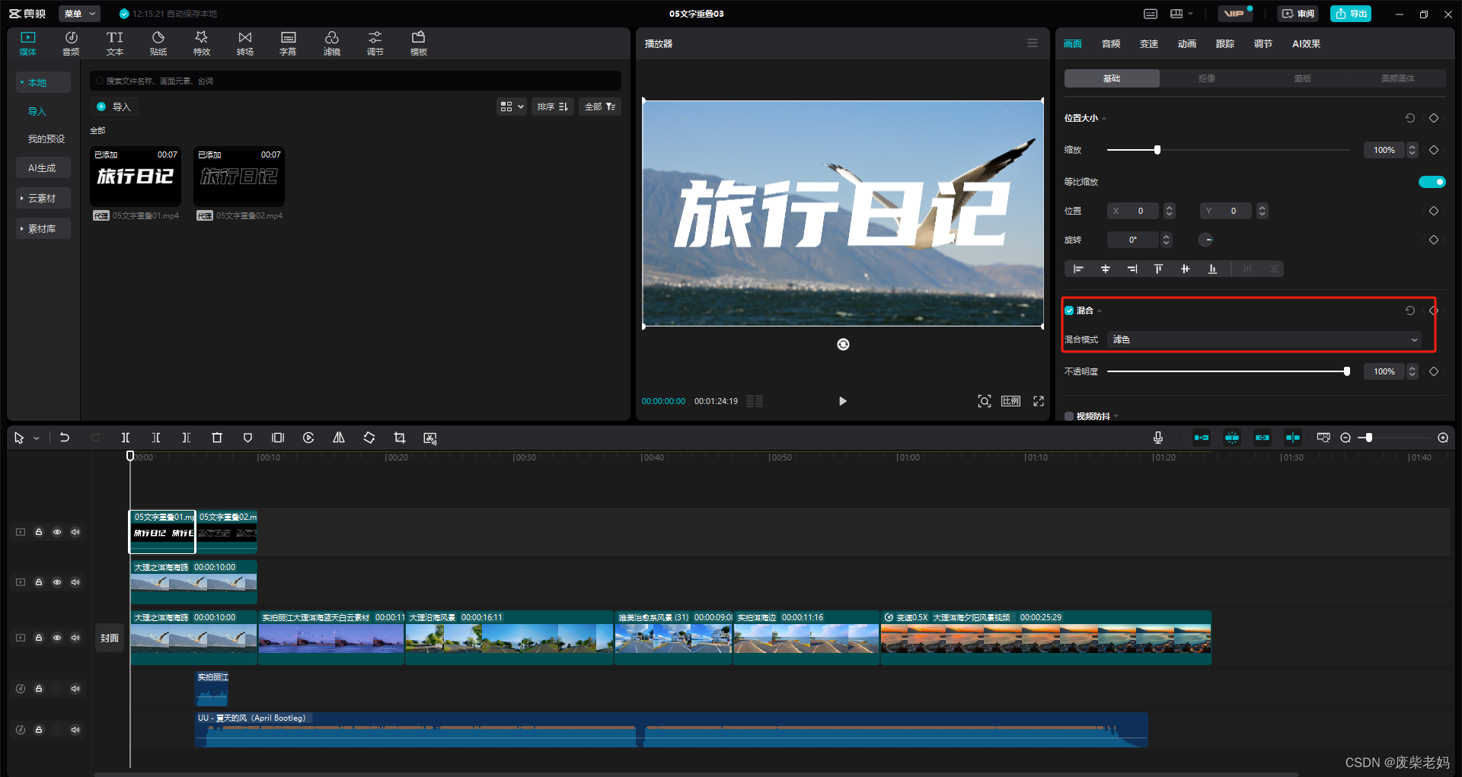Click the undo arrow in timeline toolbar

tap(65, 438)
